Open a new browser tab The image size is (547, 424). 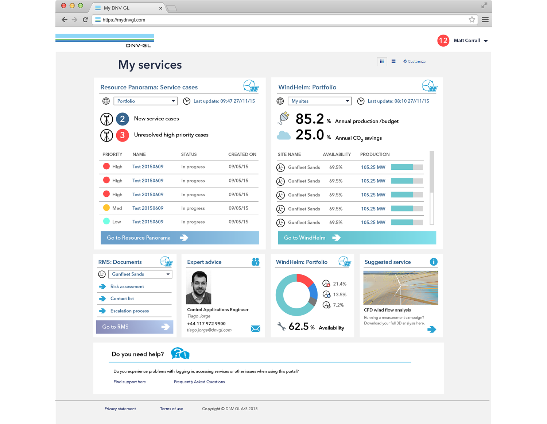point(171,8)
